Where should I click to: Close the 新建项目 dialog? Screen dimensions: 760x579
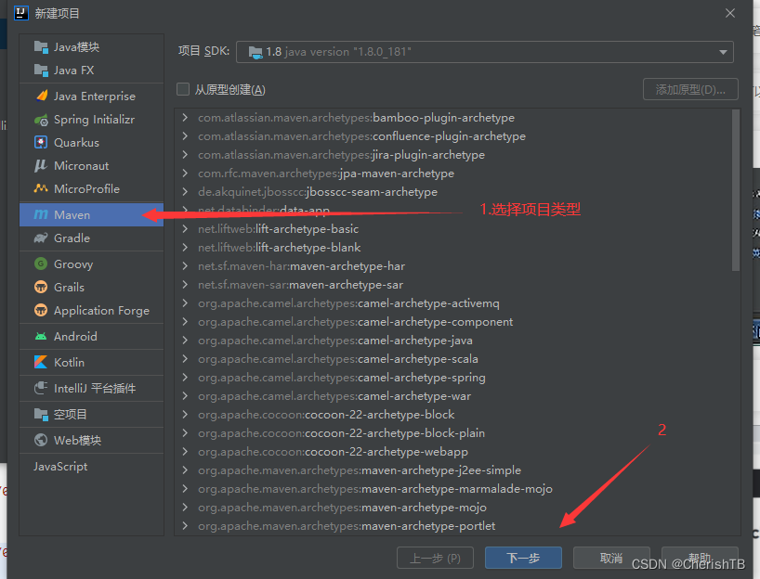[x=730, y=13]
